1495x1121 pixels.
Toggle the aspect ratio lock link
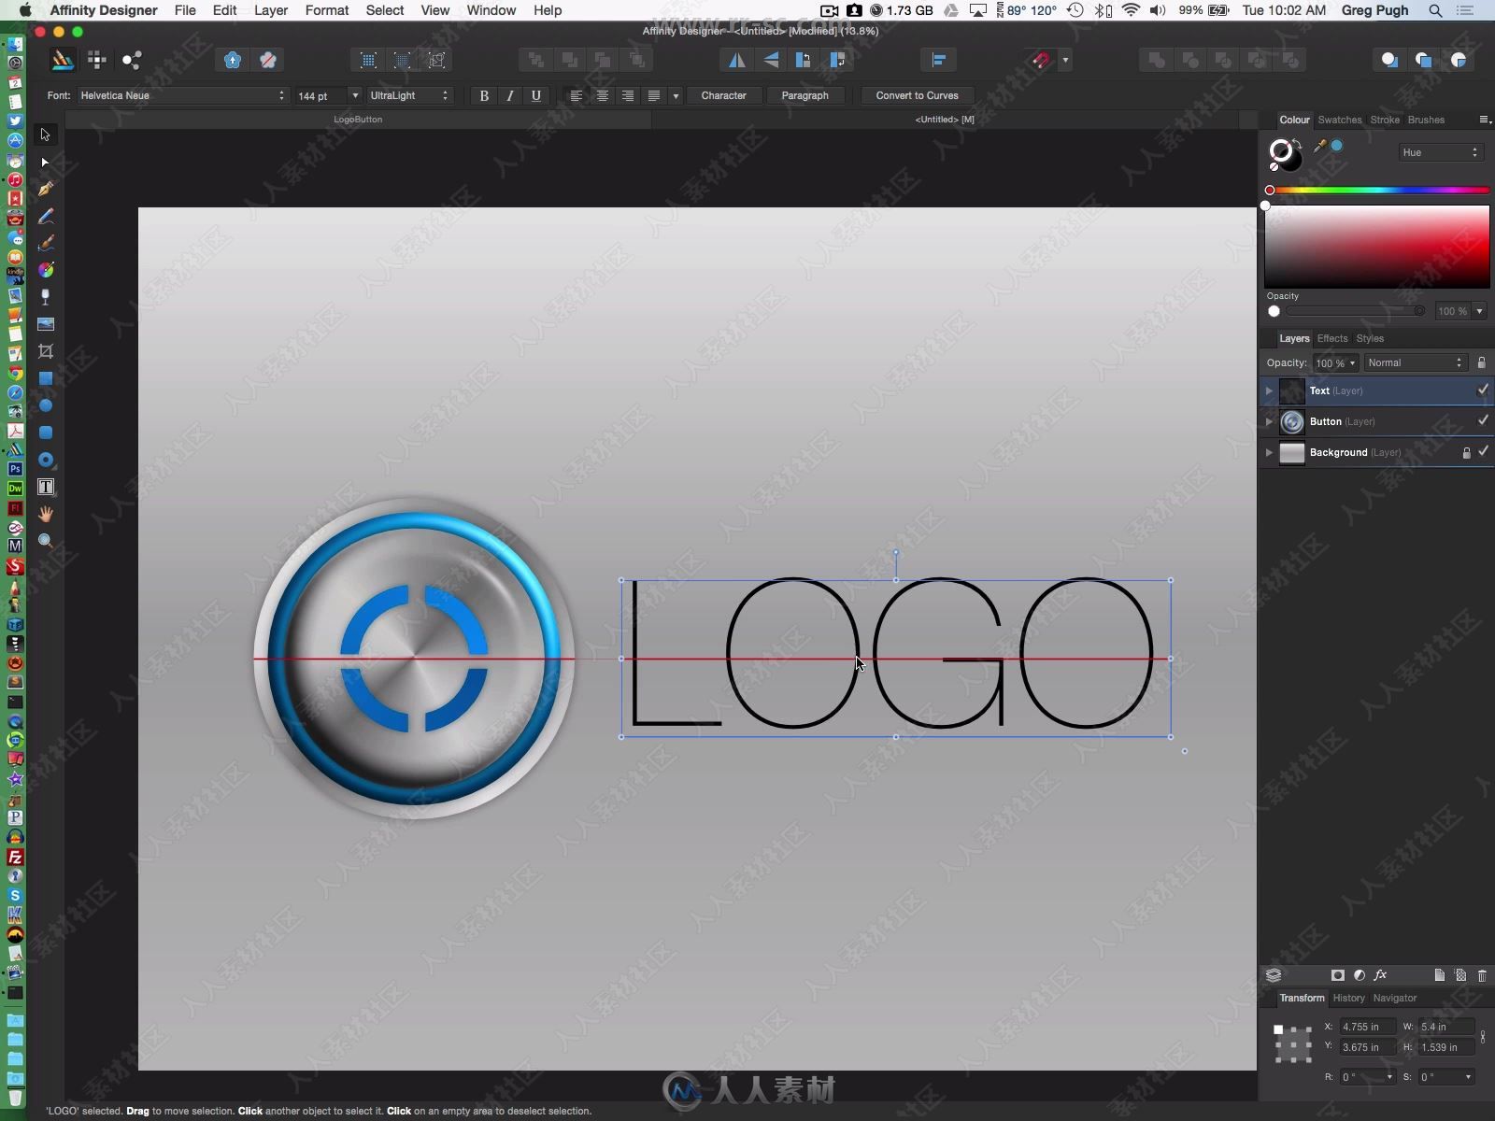1483,1036
